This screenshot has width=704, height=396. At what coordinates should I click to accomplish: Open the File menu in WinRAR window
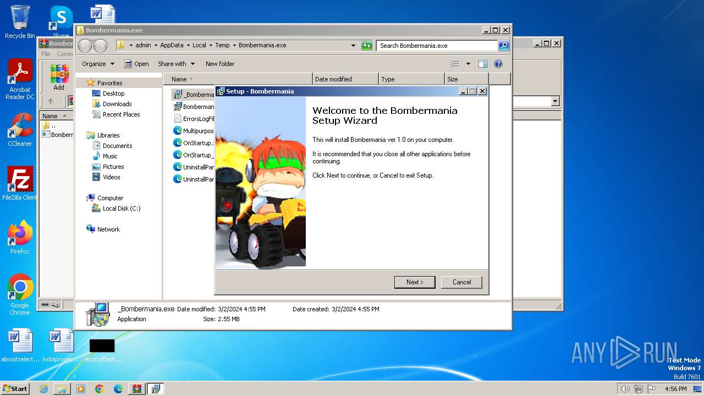pos(46,54)
